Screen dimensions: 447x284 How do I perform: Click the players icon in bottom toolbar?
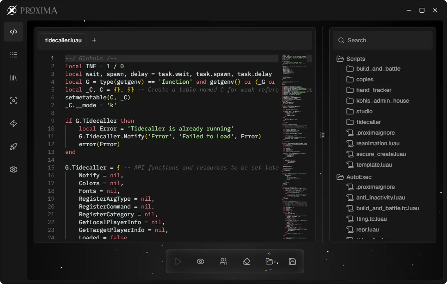pyautogui.click(x=223, y=261)
